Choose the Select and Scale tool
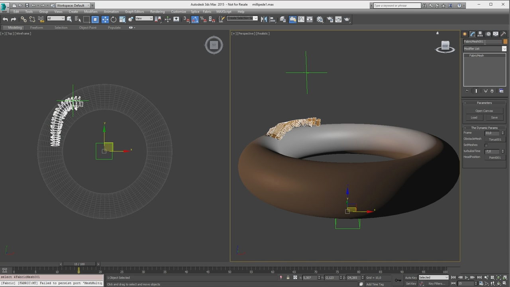The height and width of the screenshot is (287, 510). click(x=122, y=19)
